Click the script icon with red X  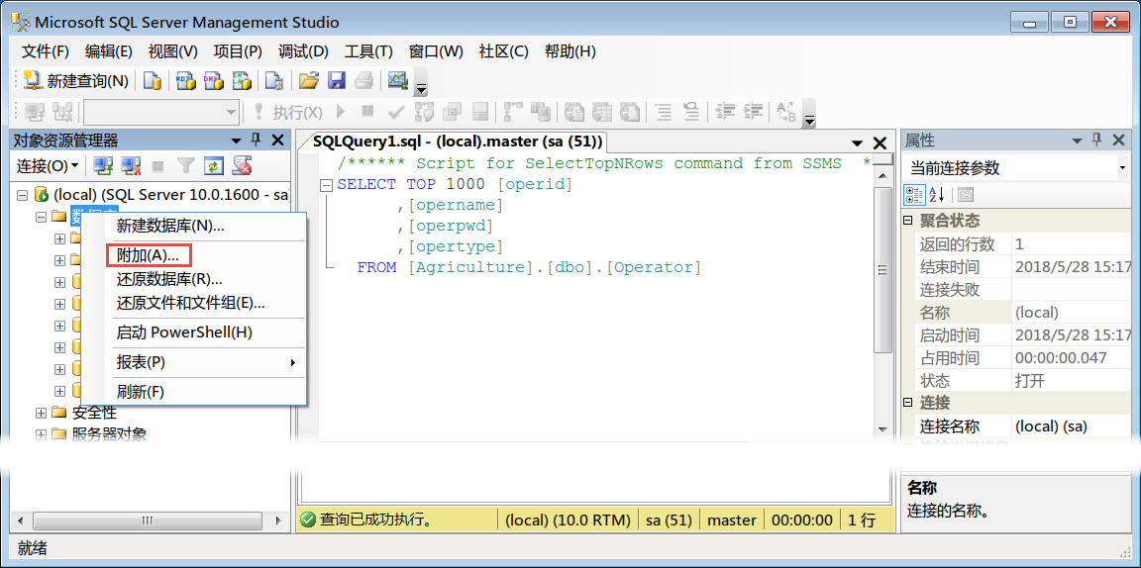point(242,166)
